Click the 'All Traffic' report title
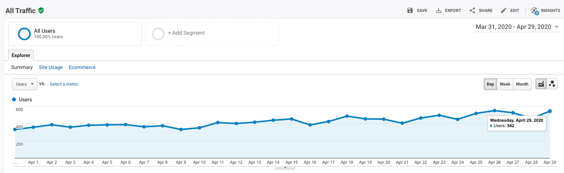Image resolution: width=564 pixels, height=173 pixels. click(x=21, y=11)
